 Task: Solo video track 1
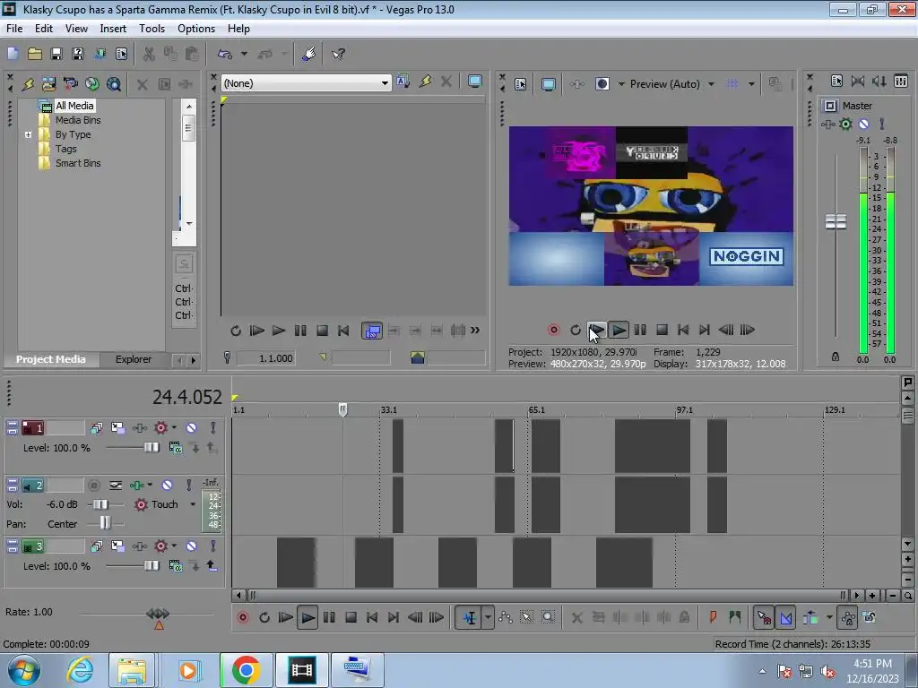(213, 428)
